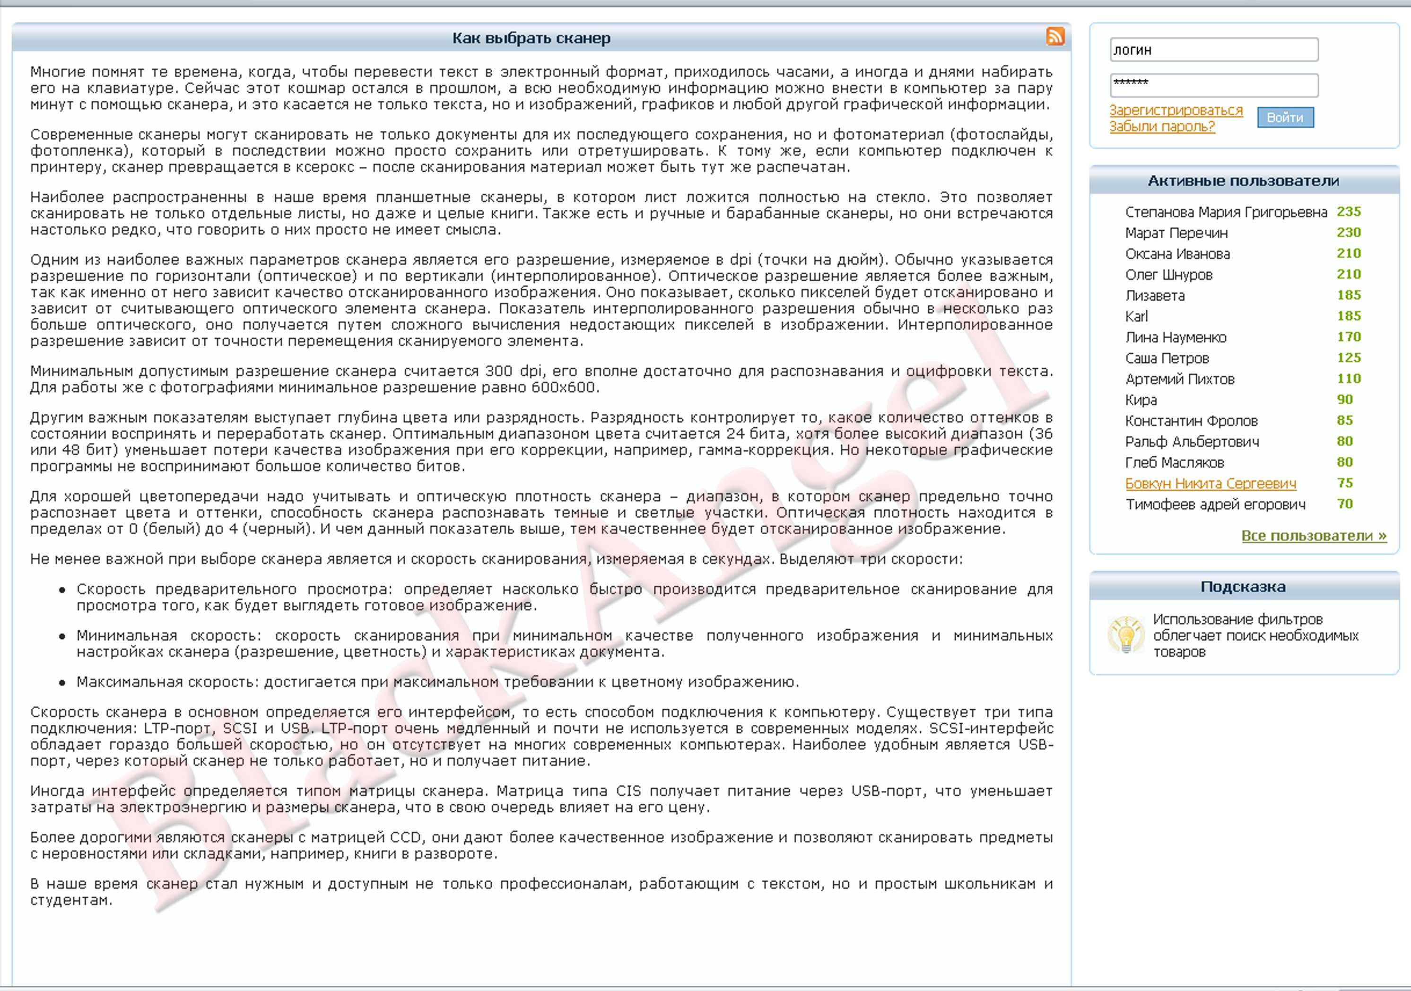
Task: Select user Константин Фролов
Action: point(1191,421)
